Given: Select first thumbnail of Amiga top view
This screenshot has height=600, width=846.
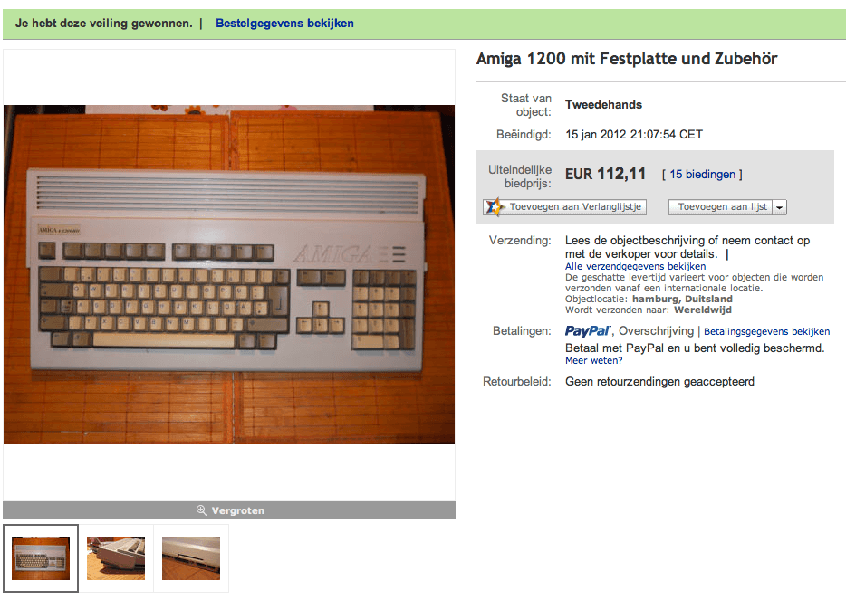Looking at the screenshot, I should click(41, 558).
